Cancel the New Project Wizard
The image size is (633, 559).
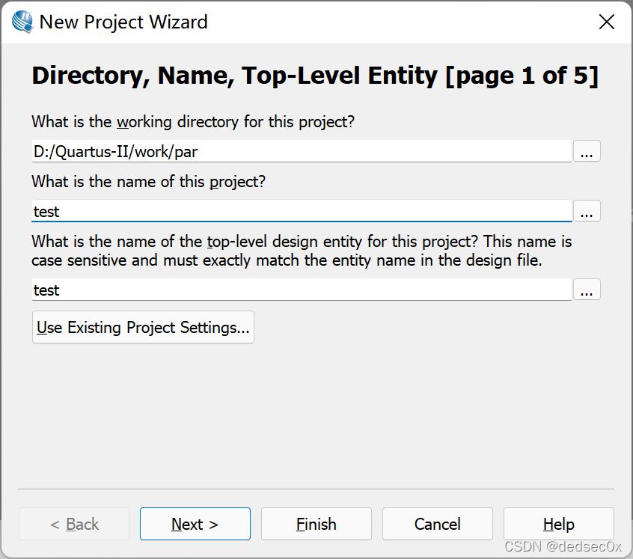tap(437, 524)
